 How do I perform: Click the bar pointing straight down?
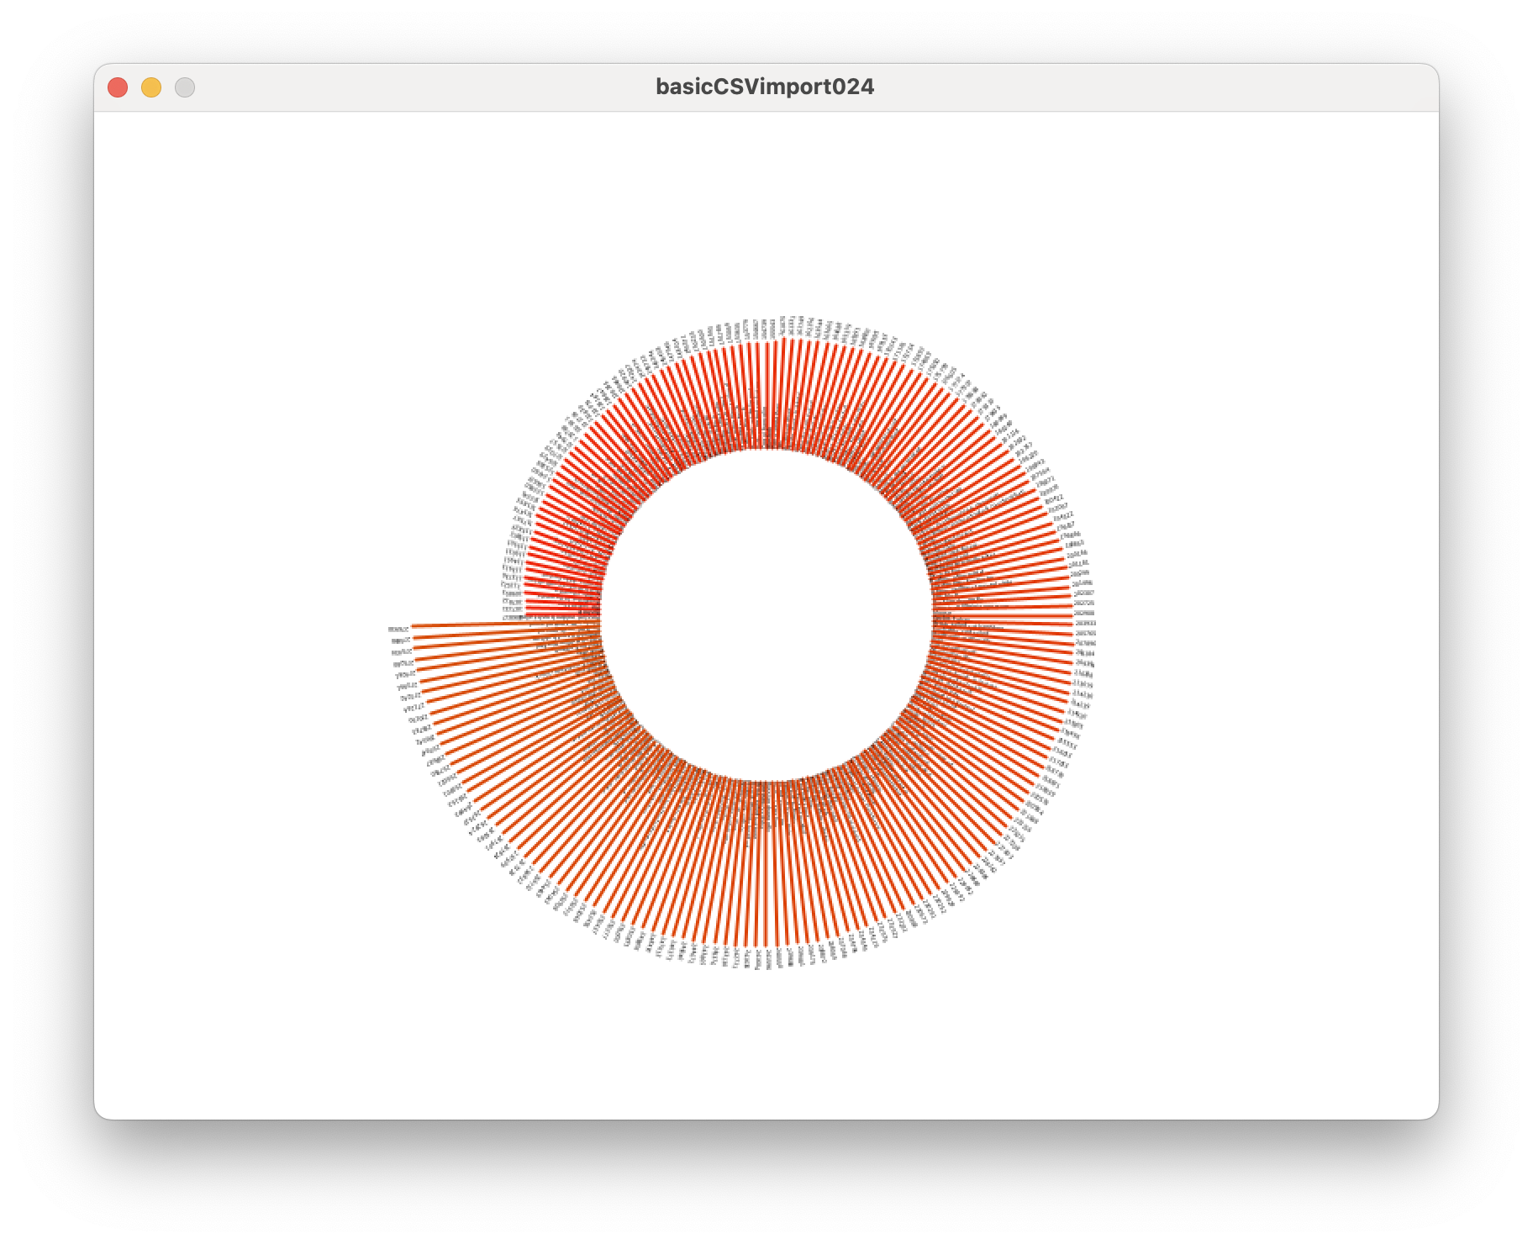coord(766,866)
